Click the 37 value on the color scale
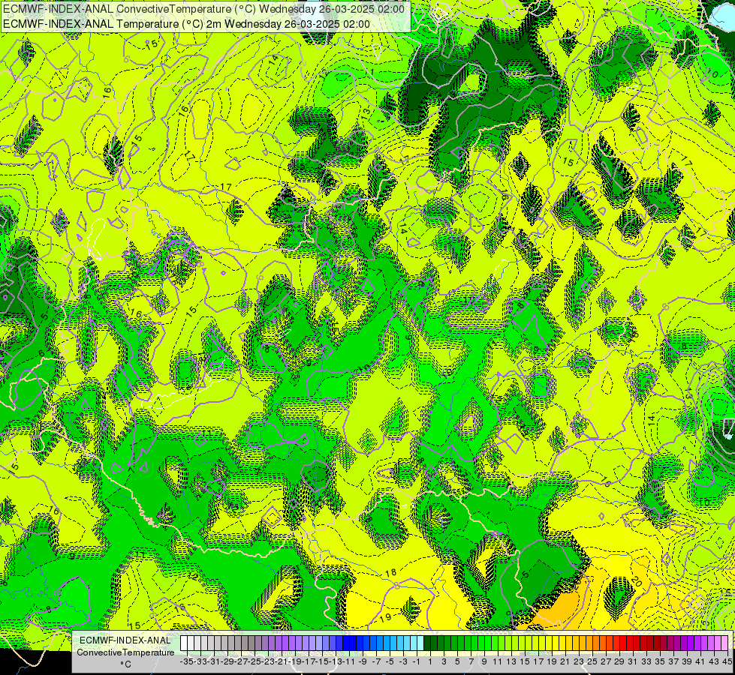This screenshot has height=675, width=735. [673, 661]
